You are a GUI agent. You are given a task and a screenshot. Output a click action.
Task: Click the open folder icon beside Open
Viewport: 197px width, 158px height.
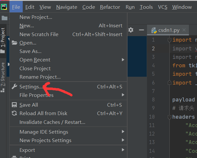click(x=14, y=43)
